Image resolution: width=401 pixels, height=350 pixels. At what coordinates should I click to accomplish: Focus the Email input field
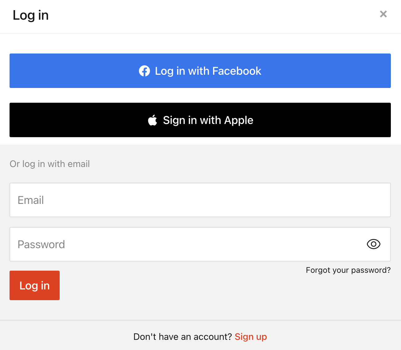pyautogui.click(x=200, y=200)
